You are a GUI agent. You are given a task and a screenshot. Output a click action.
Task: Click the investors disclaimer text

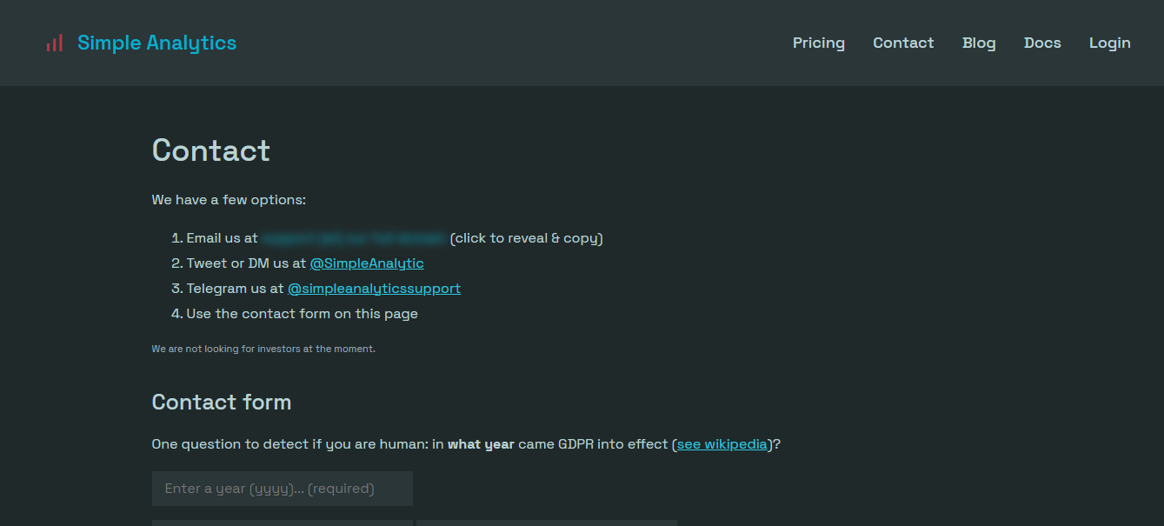(x=263, y=348)
